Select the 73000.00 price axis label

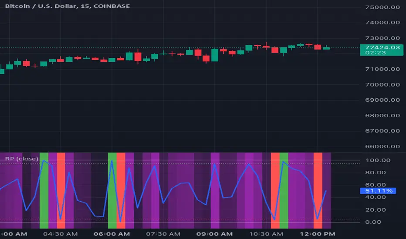click(382, 38)
